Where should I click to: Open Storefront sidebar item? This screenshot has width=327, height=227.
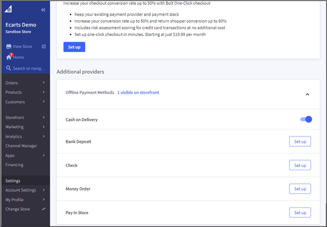point(15,117)
